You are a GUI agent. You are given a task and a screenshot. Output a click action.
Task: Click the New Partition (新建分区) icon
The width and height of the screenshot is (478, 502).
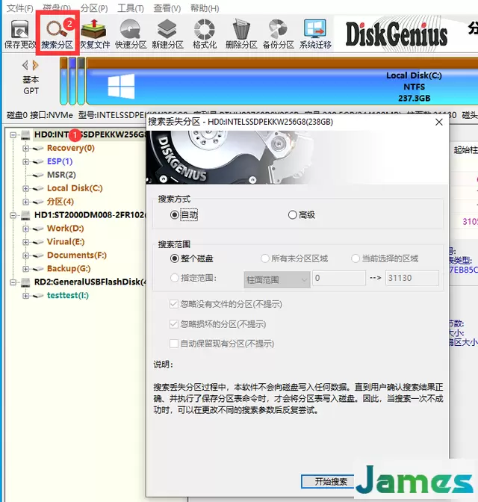coord(167,34)
